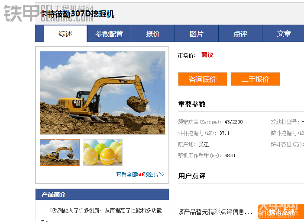
Task: Open the 图片 tab
Action: (197, 34)
